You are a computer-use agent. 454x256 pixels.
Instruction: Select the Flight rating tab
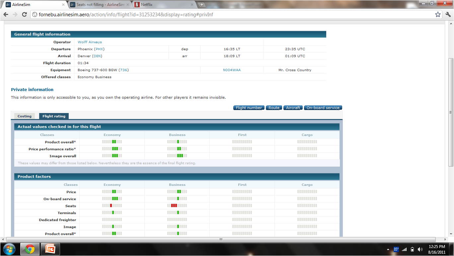[x=54, y=116]
